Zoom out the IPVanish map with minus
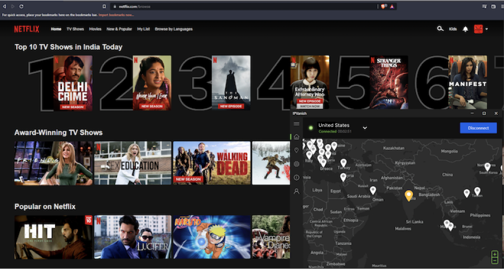 [495, 260]
